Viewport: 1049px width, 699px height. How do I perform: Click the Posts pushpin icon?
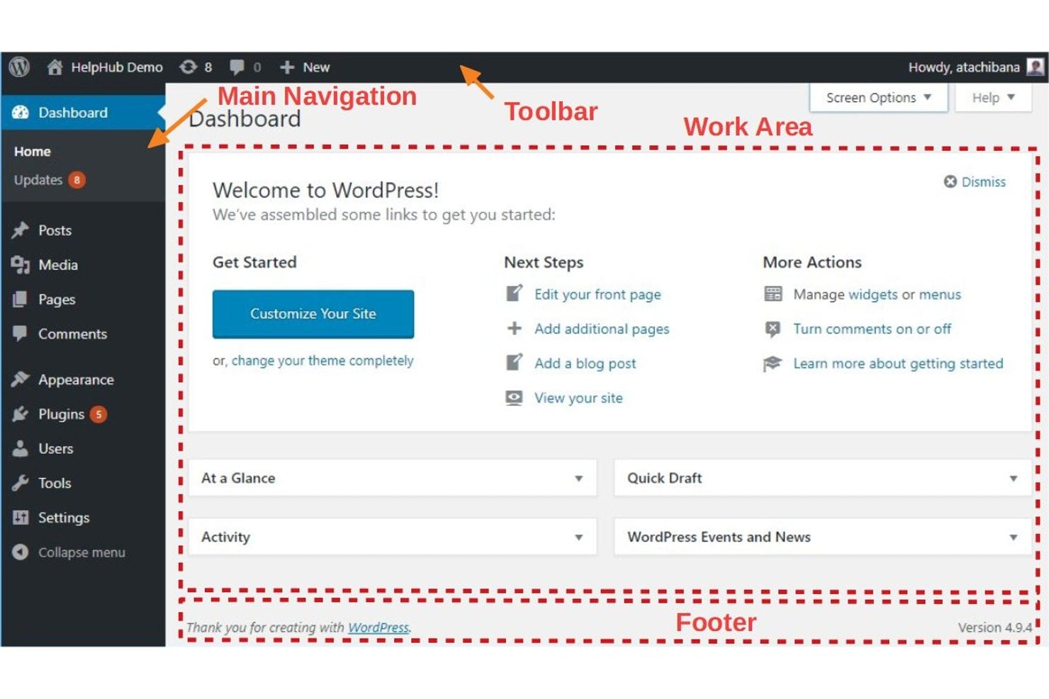point(21,230)
